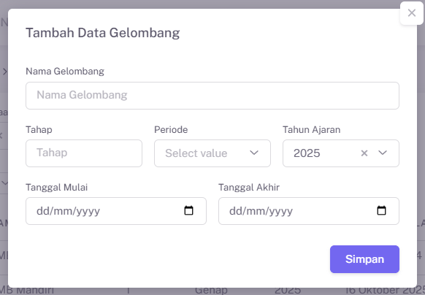The width and height of the screenshot is (425, 295).
Task: Focus the Nama Gelombang text field
Action: (x=212, y=96)
